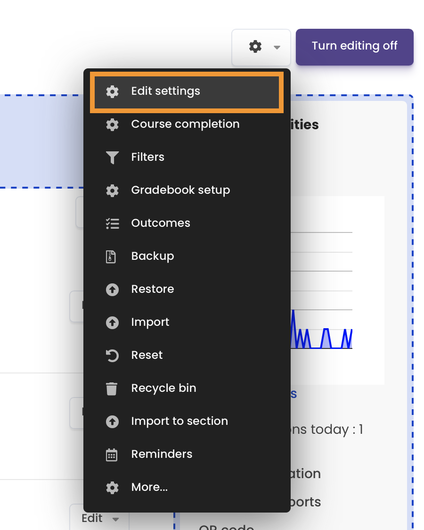Screen dimensions: 424x530
Task: Click the Outcomes checklist icon
Action: tap(113, 224)
